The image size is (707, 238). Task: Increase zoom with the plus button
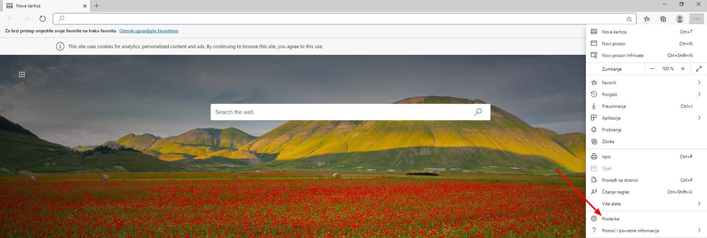click(683, 69)
